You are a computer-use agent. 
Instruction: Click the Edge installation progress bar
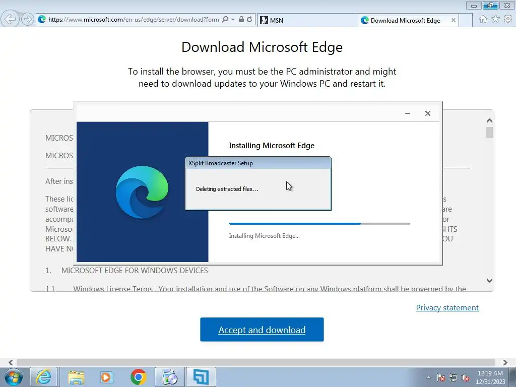click(x=319, y=224)
